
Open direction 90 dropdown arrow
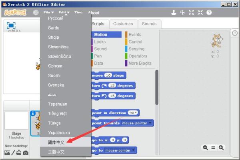[x=136, y=113]
